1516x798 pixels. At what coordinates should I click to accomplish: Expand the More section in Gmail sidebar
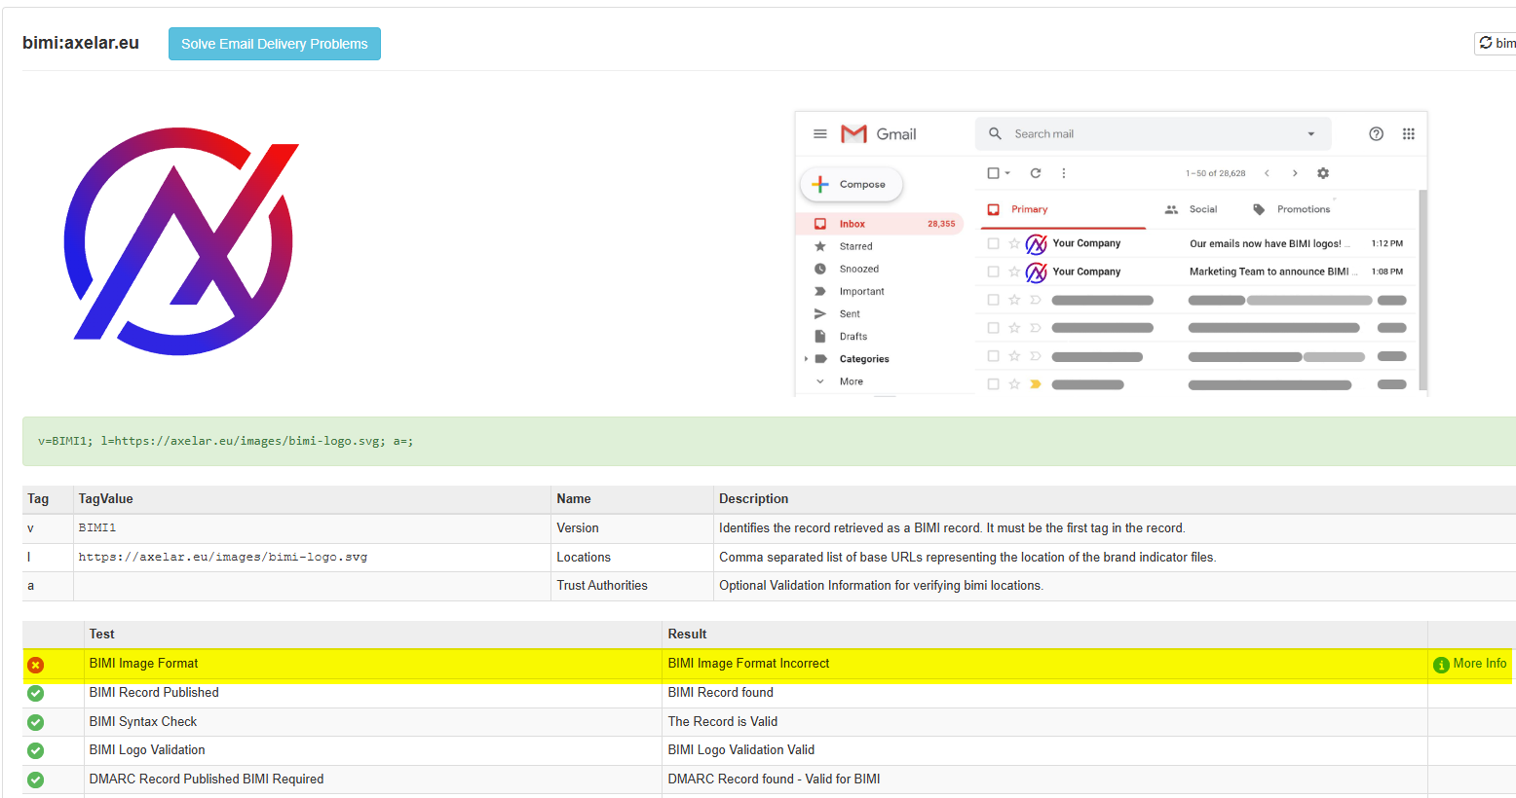point(820,381)
